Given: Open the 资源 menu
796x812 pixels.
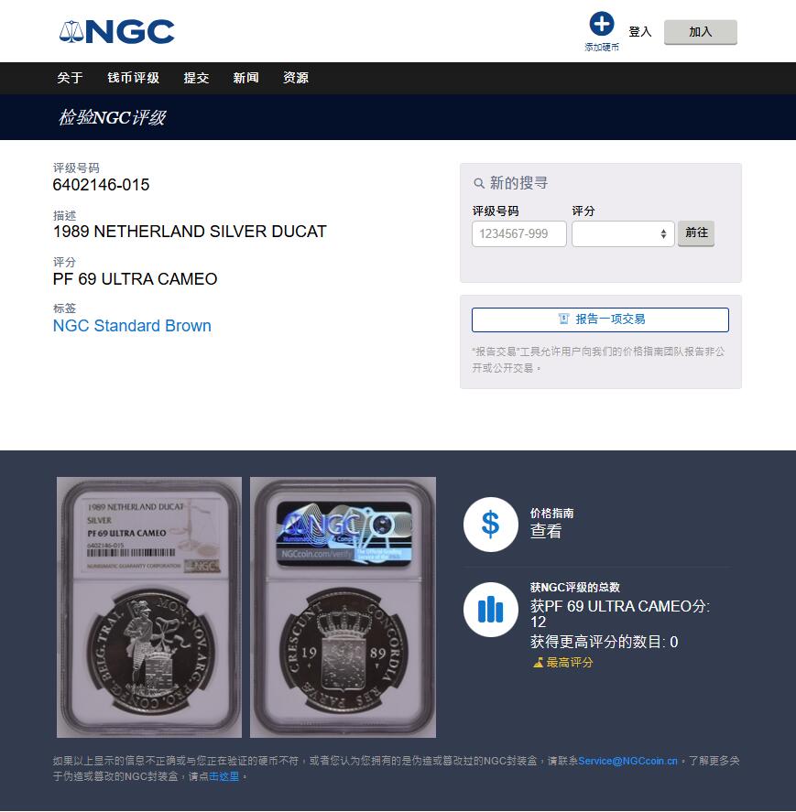Looking at the screenshot, I should 295,78.
